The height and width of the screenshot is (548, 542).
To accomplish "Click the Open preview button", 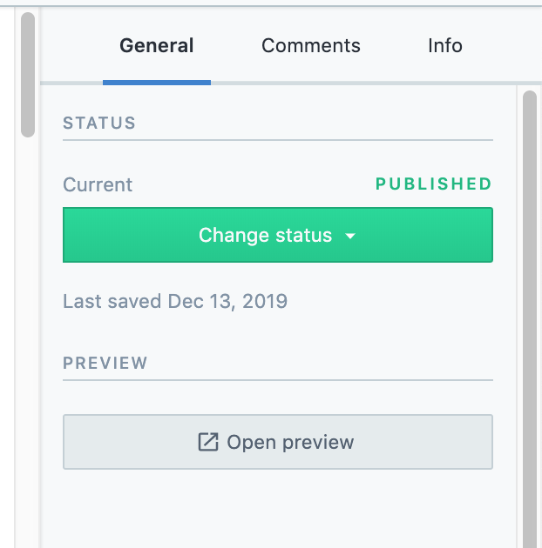I will tap(278, 442).
